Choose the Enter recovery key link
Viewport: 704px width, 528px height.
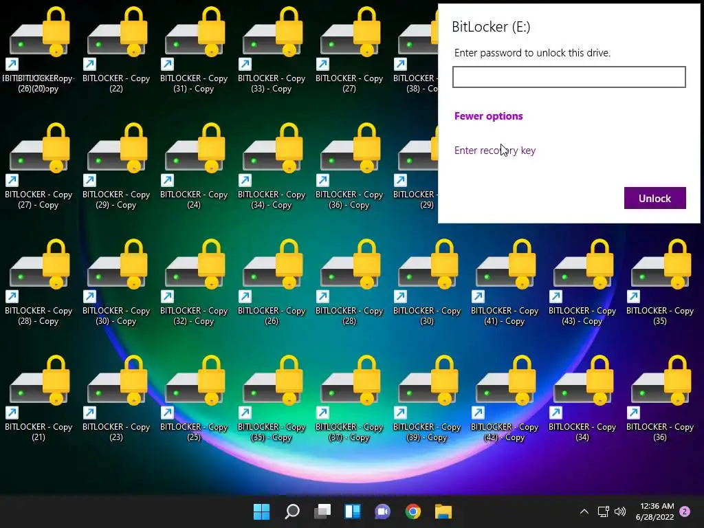495,151
